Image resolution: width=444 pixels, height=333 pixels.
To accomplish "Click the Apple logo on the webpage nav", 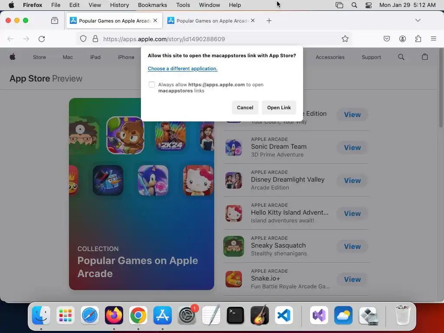I will pos(13,57).
